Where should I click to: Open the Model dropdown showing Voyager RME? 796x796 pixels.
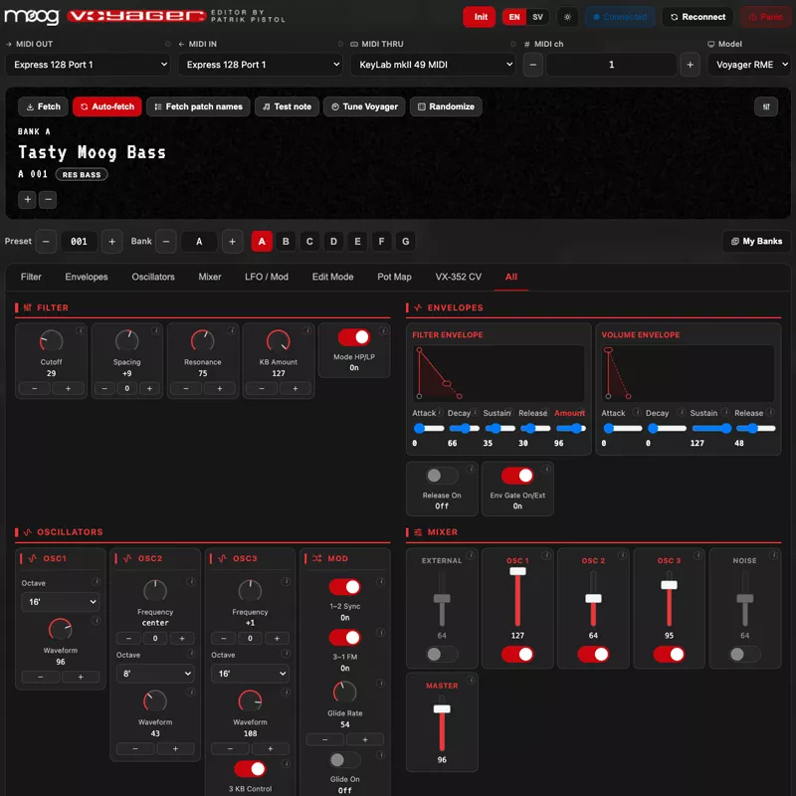[749, 65]
